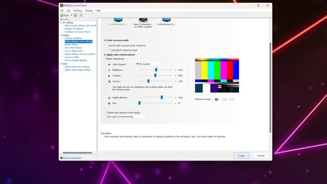Collapse the 3D Settings tree node
327x184 pixels.
[x=61, y=22]
